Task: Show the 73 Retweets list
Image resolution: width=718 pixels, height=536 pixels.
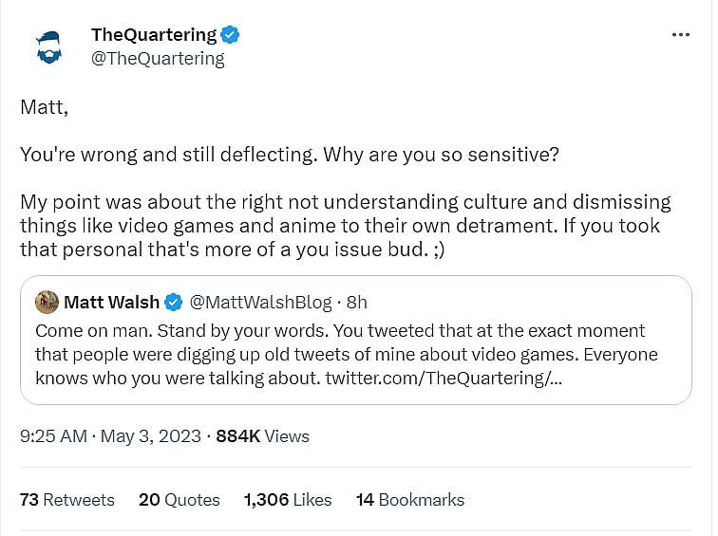Action: click(x=66, y=499)
